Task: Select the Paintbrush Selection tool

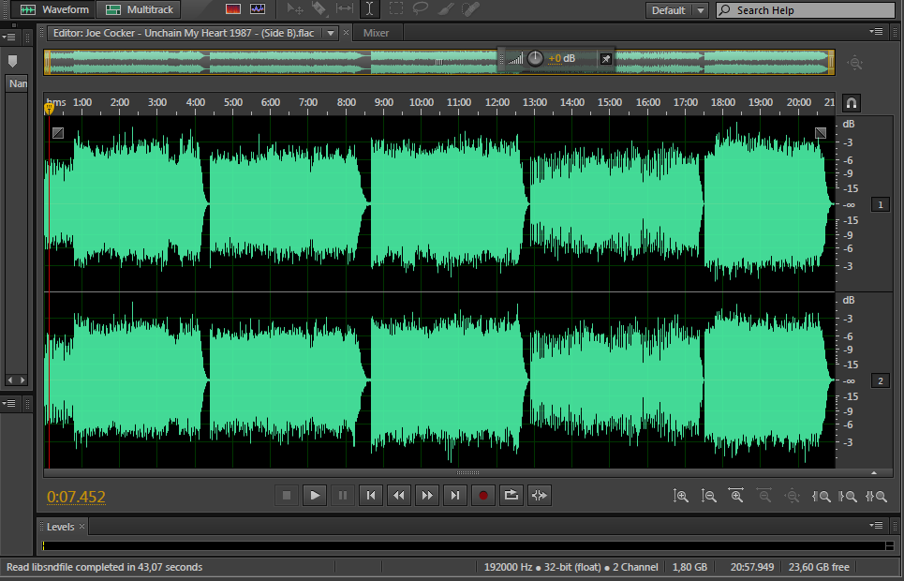Action: coord(446,8)
